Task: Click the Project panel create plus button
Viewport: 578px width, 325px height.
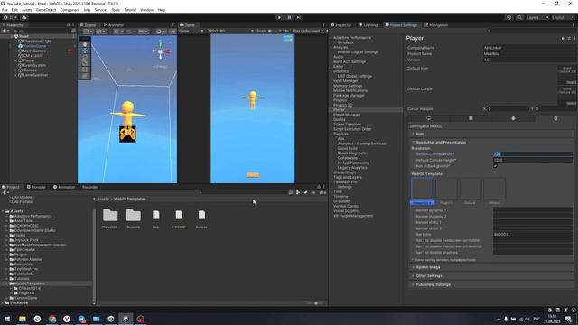Action: pos(4,192)
